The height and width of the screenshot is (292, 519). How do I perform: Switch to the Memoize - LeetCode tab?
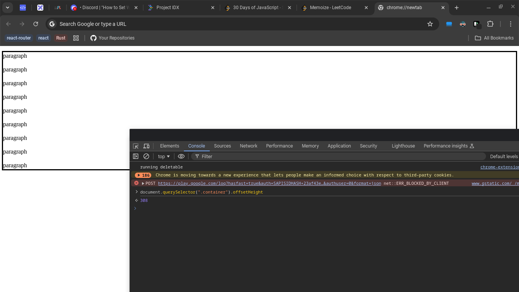(335, 8)
